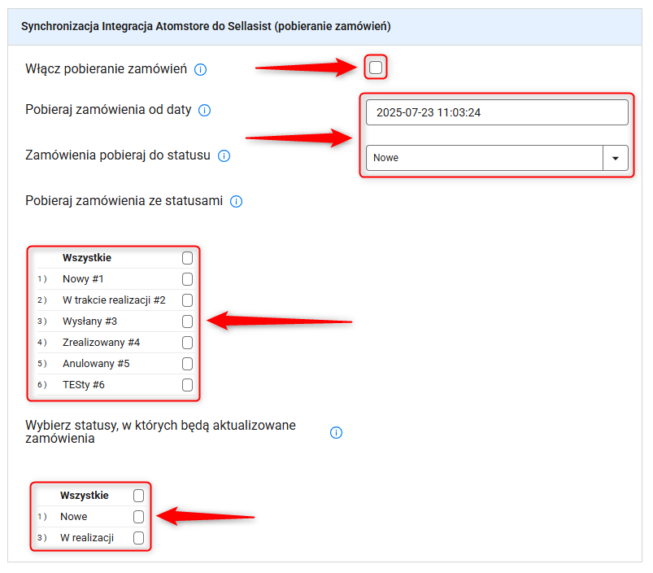This screenshot has height=573, width=653.
Task: Check the W realizacji update status
Action: (139, 538)
